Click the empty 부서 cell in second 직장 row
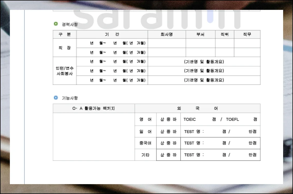Image resolution: width=293 pixels, height=194 pixels. click(200, 52)
